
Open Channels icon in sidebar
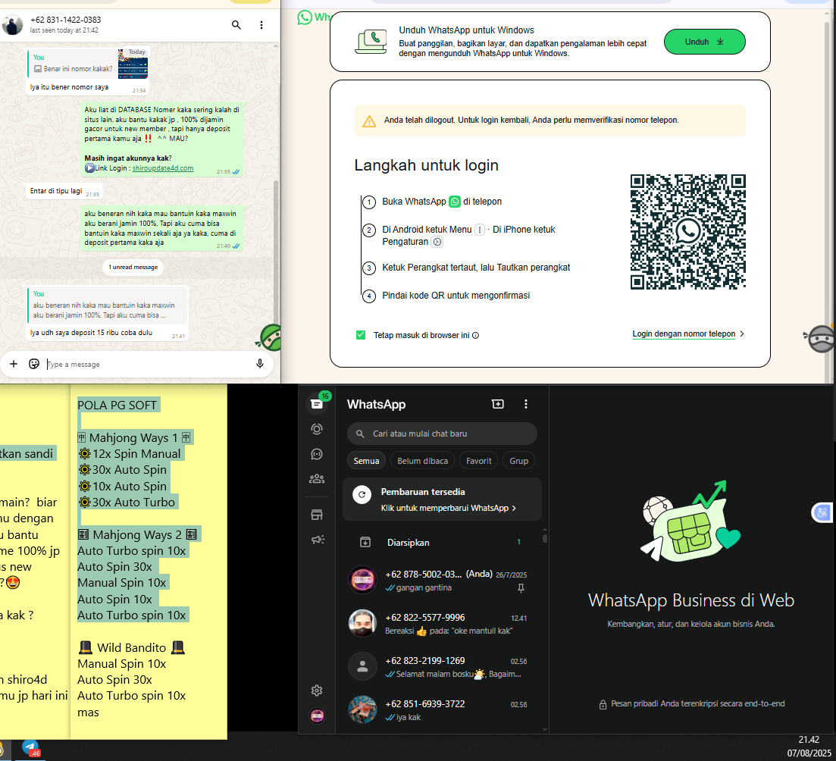click(317, 454)
